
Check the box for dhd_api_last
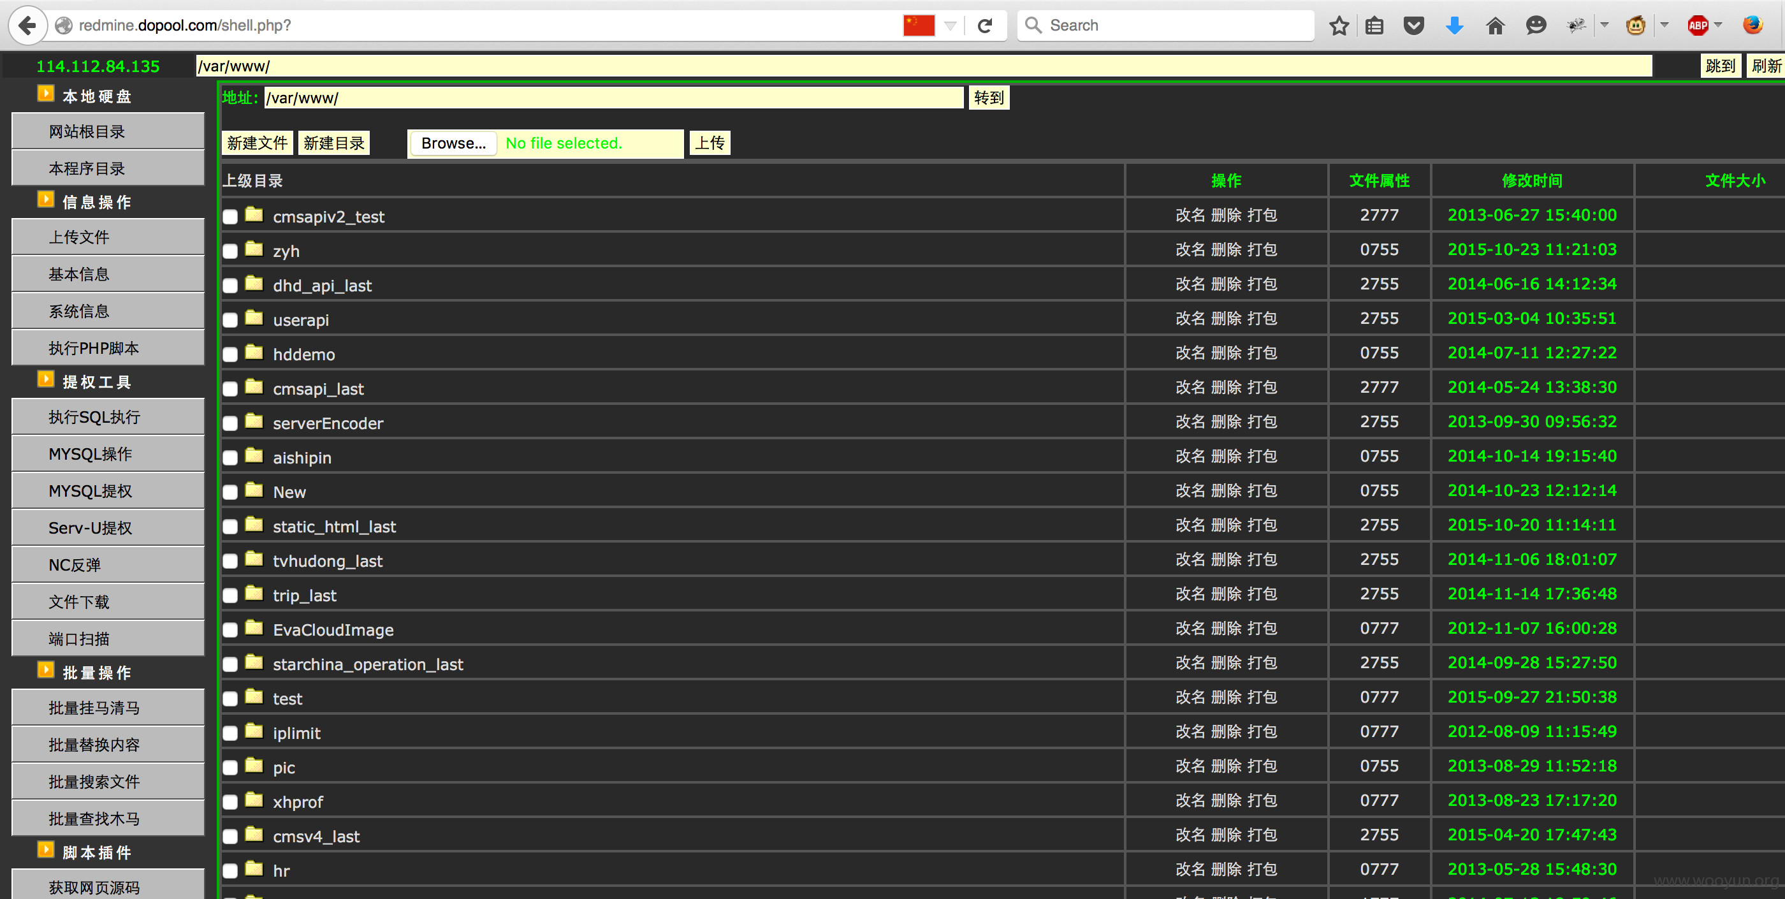pos(230,286)
